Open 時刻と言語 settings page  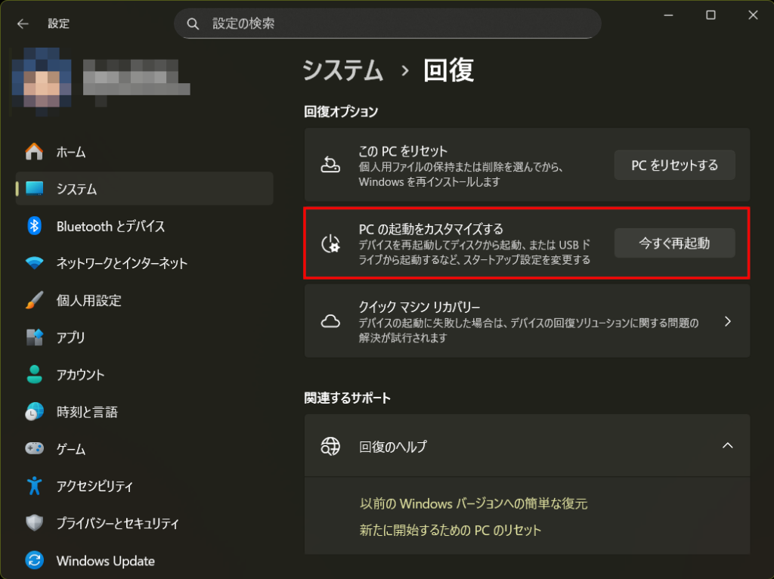[144, 411]
